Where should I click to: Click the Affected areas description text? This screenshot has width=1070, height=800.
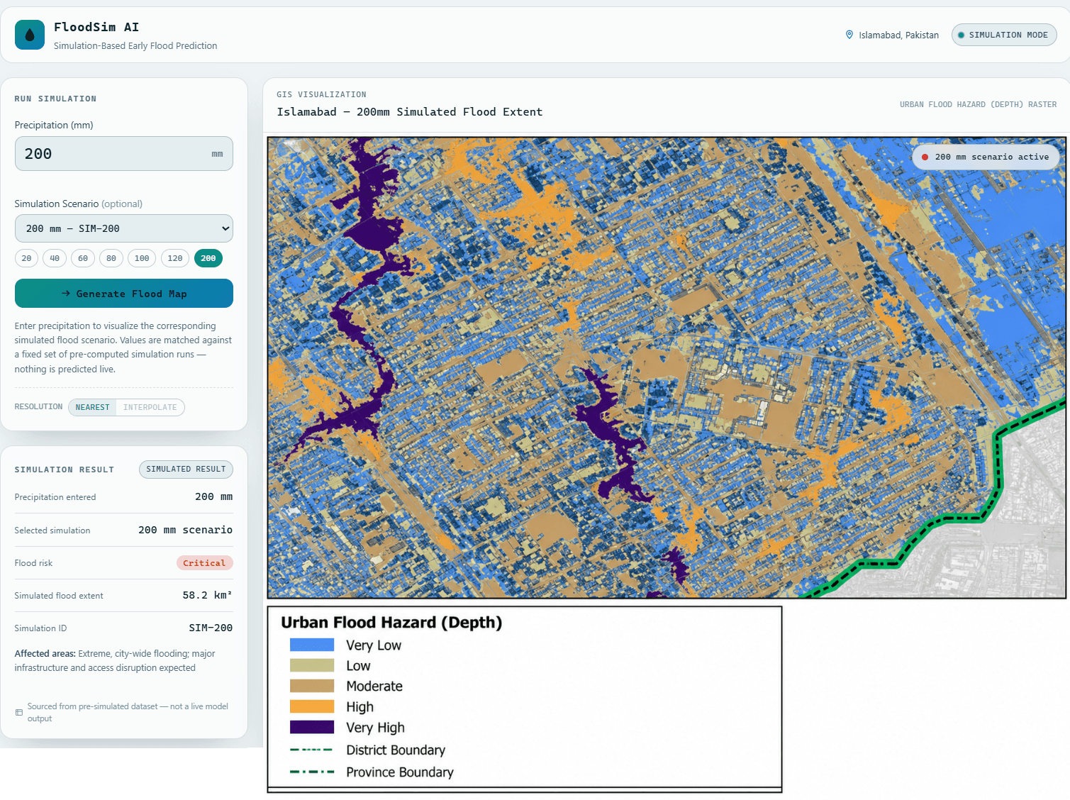point(115,661)
